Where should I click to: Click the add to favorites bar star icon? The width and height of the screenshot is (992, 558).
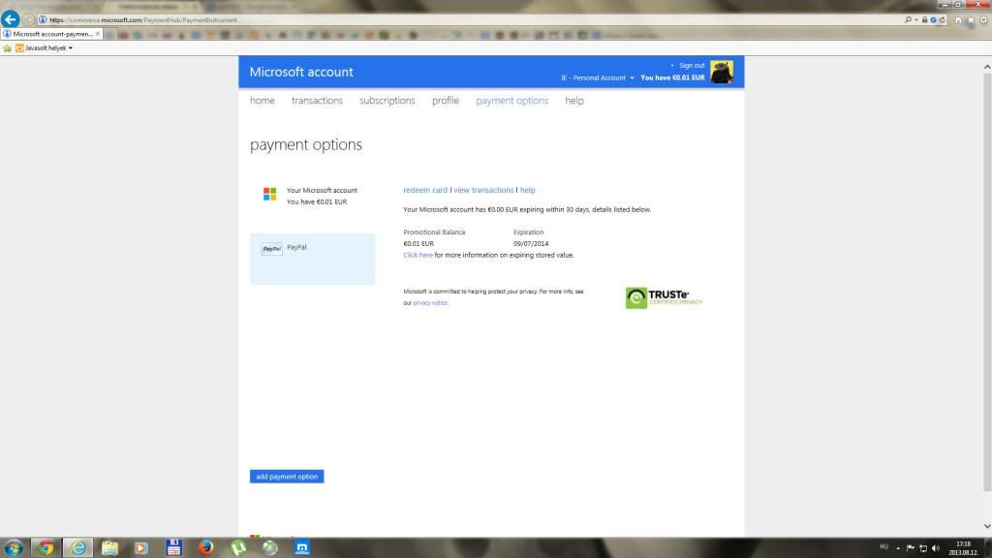click(x=8, y=48)
